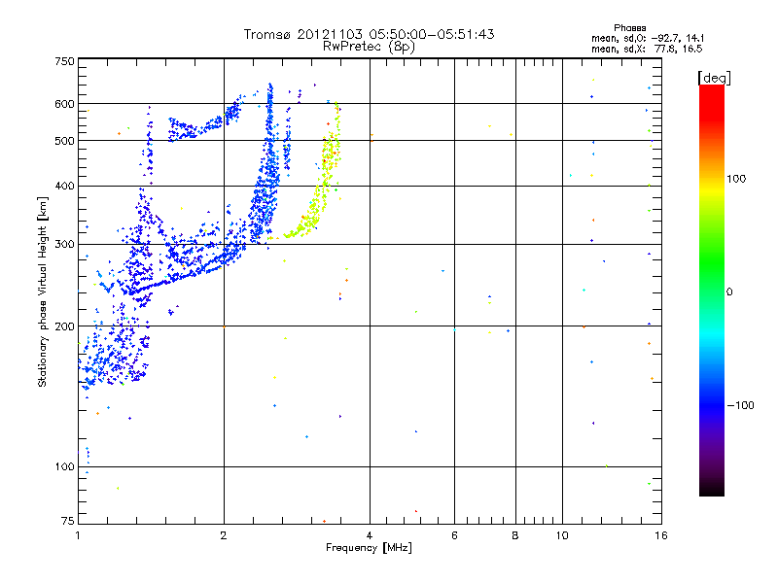Click the y-axis tick label '400'
Viewport: 778px width, 583px height.
point(64,186)
